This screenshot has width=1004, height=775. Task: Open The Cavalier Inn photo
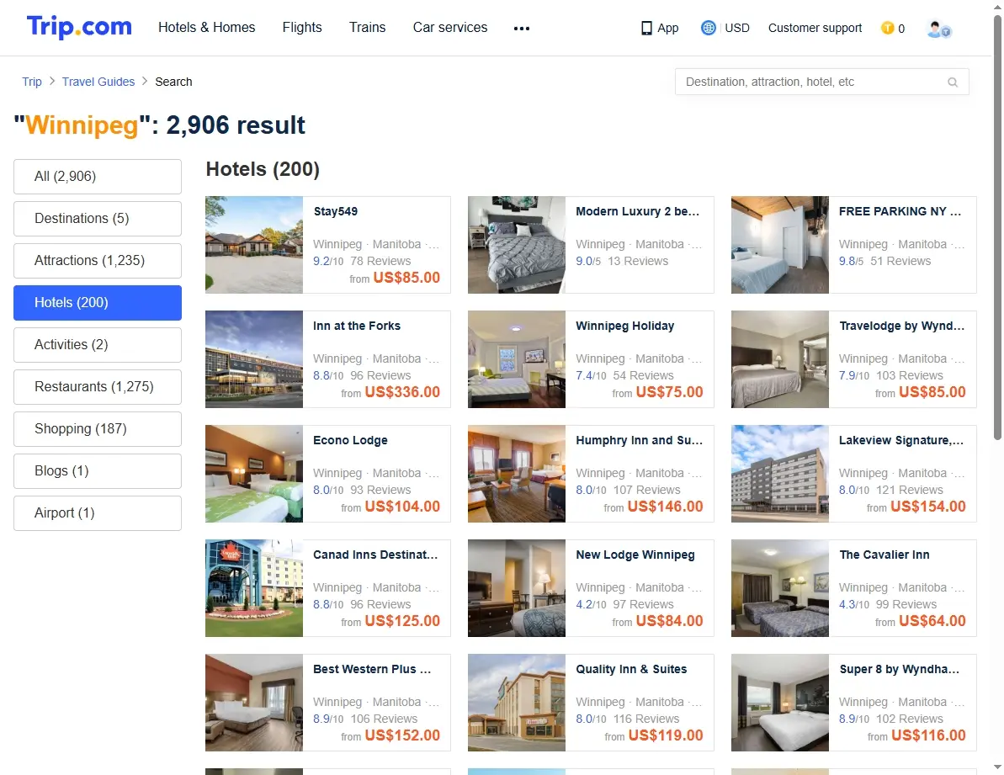(780, 589)
